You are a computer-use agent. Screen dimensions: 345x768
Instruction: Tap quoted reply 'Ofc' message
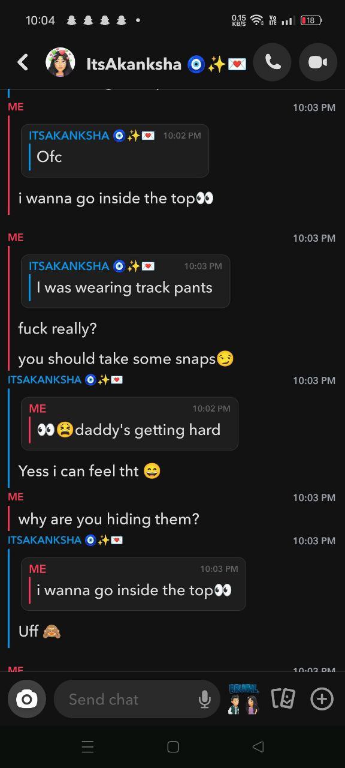tap(115, 151)
